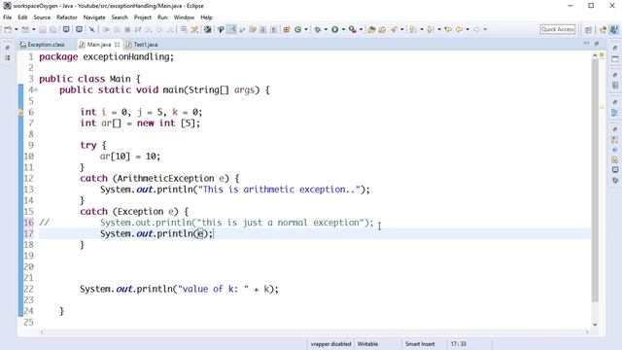Screen dimensions: 622x350
Task: Click the Previous Annotation icon
Action: coord(430,29)
